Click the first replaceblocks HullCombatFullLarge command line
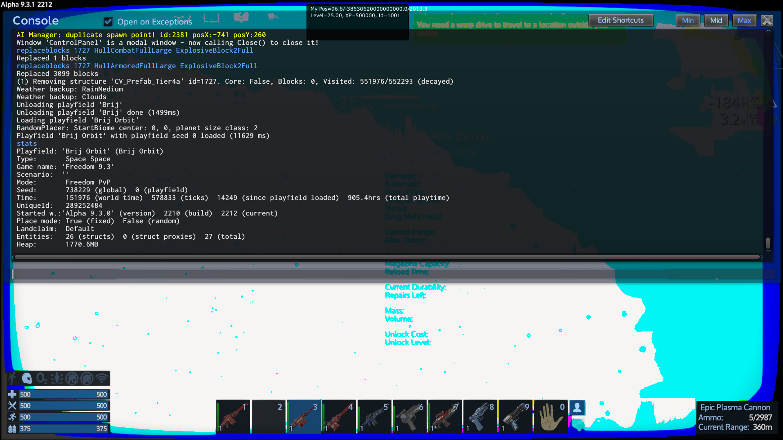The width and height of the screenshot is (783, 440). pos(135,51)
